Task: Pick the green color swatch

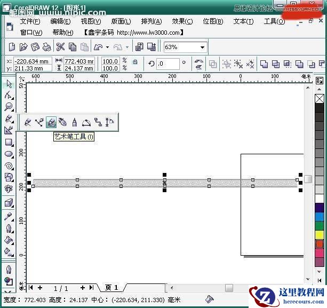Action: coord(320,226)
